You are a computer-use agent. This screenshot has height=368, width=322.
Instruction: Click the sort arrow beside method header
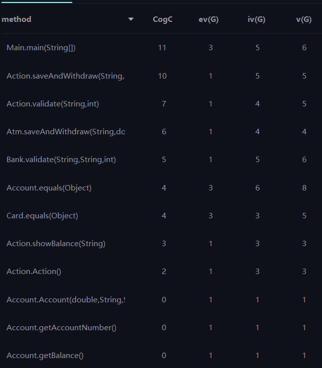coord(131,19)
